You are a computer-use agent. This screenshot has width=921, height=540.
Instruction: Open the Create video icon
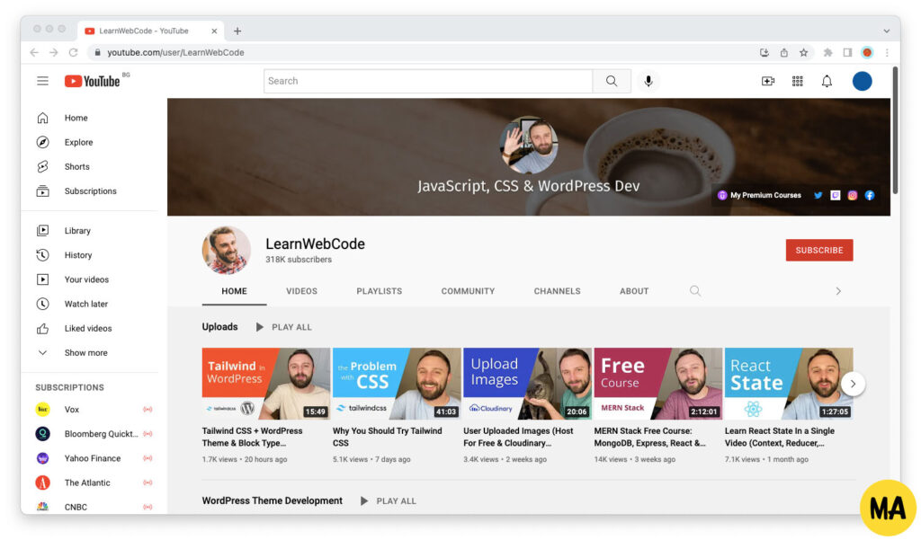tap(768, 81)
